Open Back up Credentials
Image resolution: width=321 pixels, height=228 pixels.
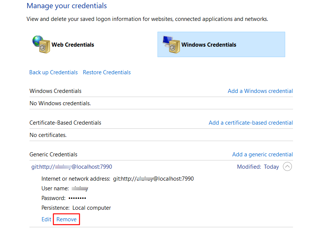coord(53,72)
